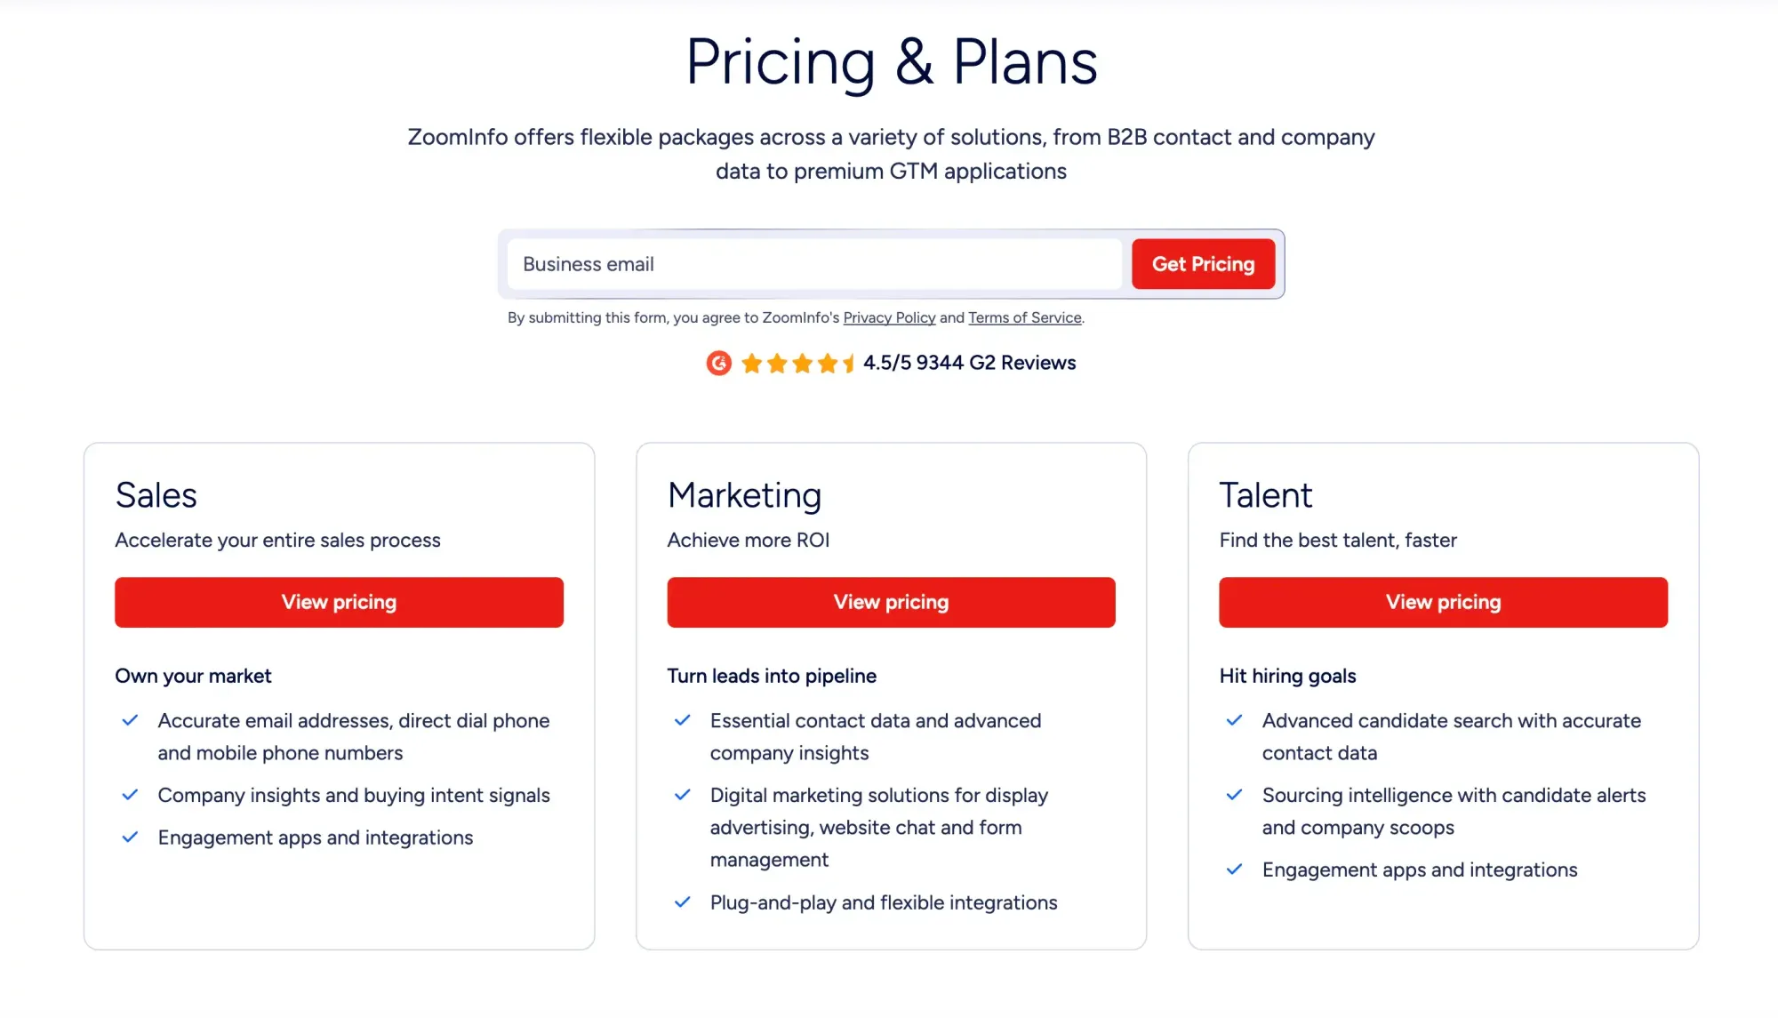Click the G2 logo icon
1778x1018 pixels.
pos(718,363)
